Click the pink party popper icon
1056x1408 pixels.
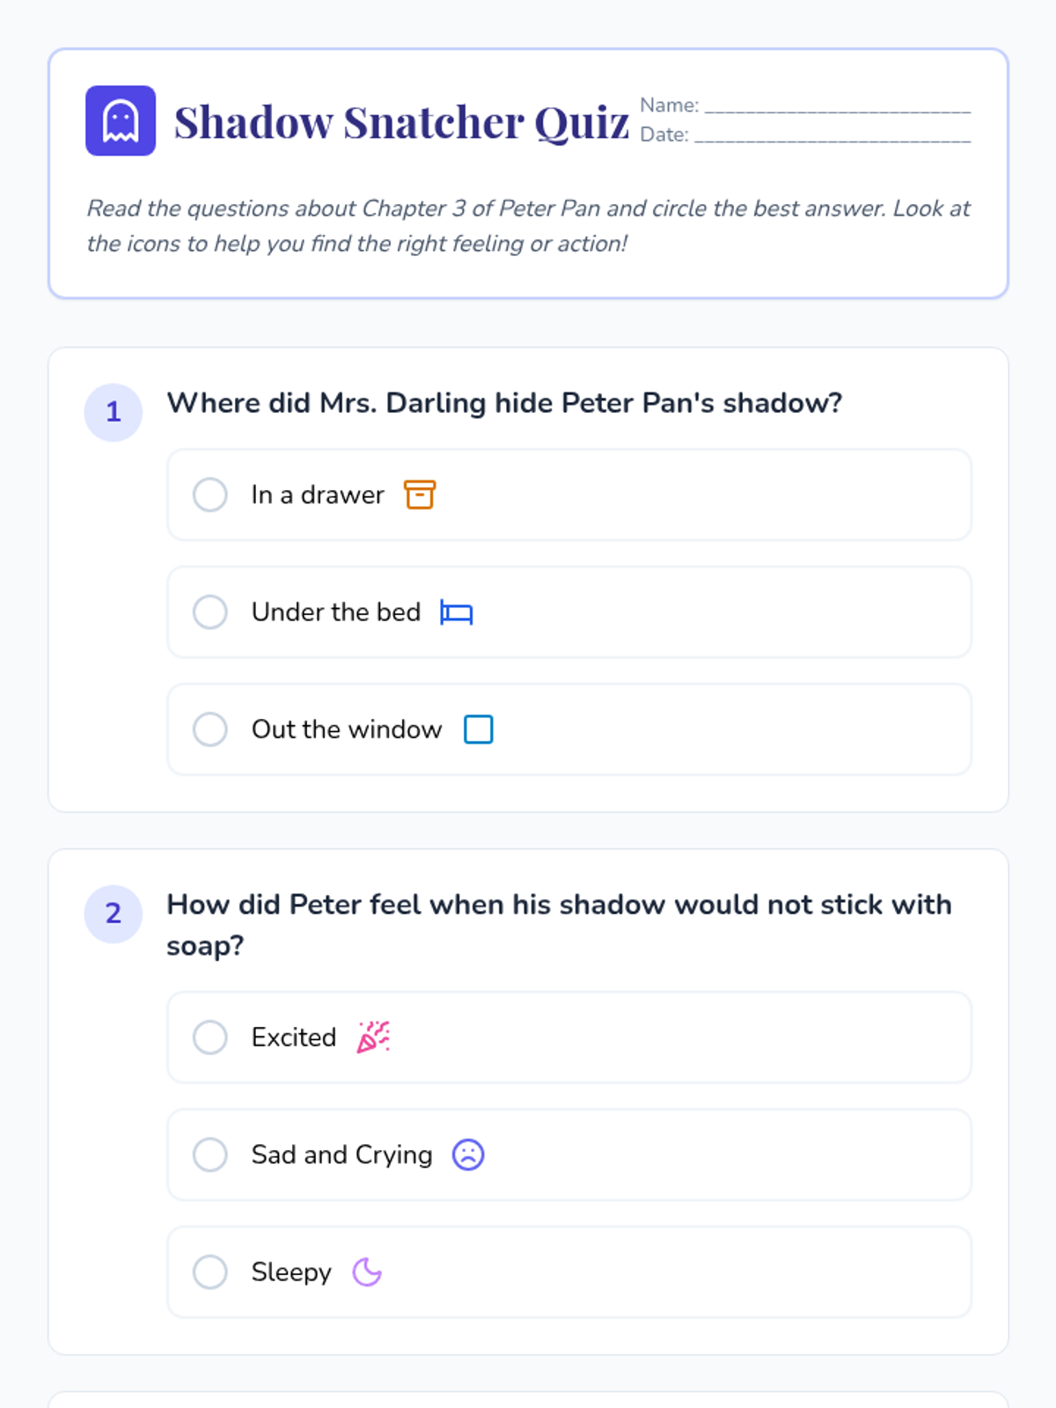[373, 1038]
